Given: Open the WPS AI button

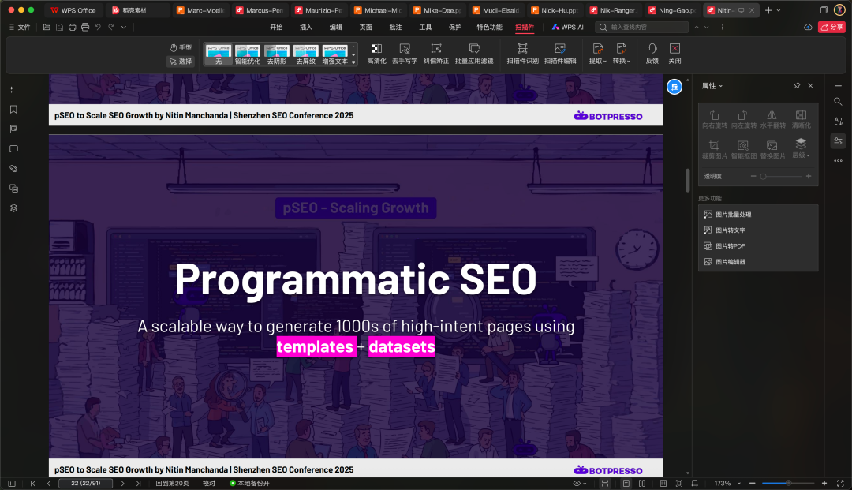Looking at the screenshot, I should (x=567, y=27).
